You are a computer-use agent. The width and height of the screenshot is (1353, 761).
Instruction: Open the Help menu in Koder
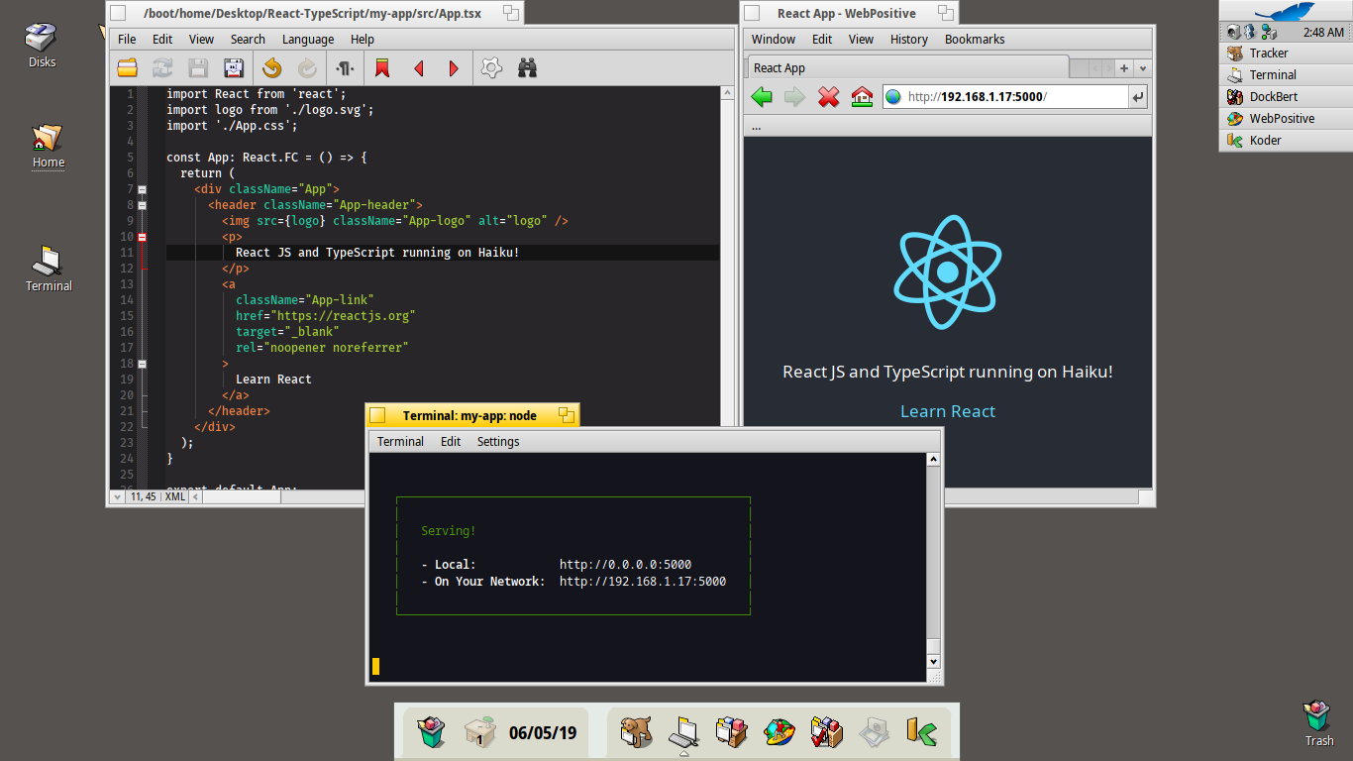[x=363, y=40]
